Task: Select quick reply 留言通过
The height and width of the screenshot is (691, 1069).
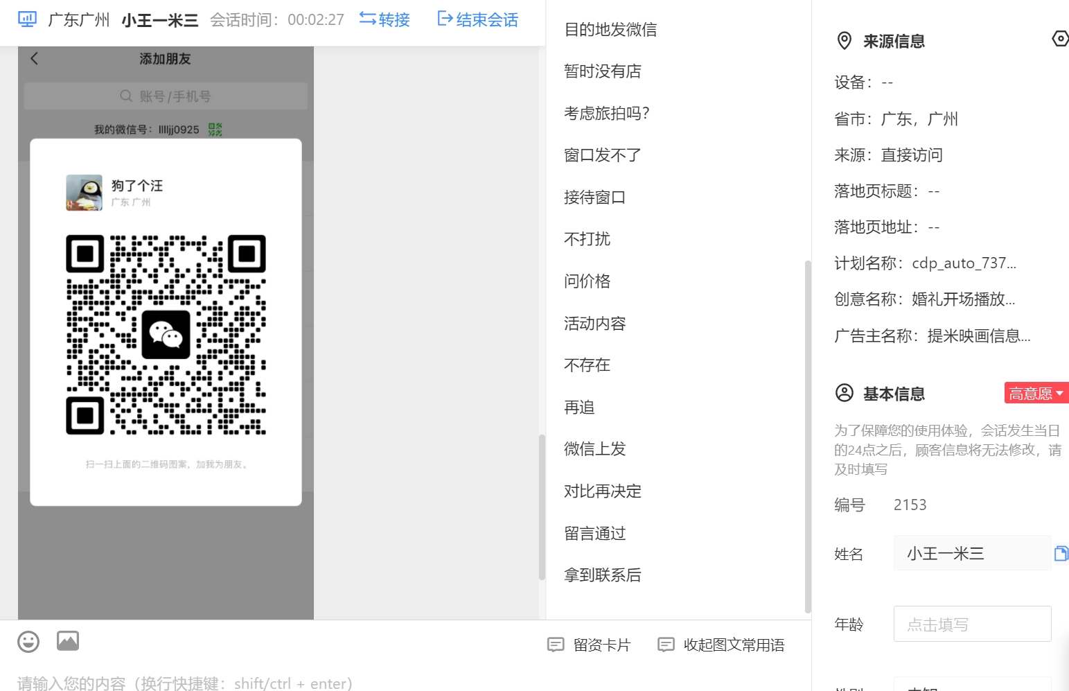Action: [x=595, y=534]
